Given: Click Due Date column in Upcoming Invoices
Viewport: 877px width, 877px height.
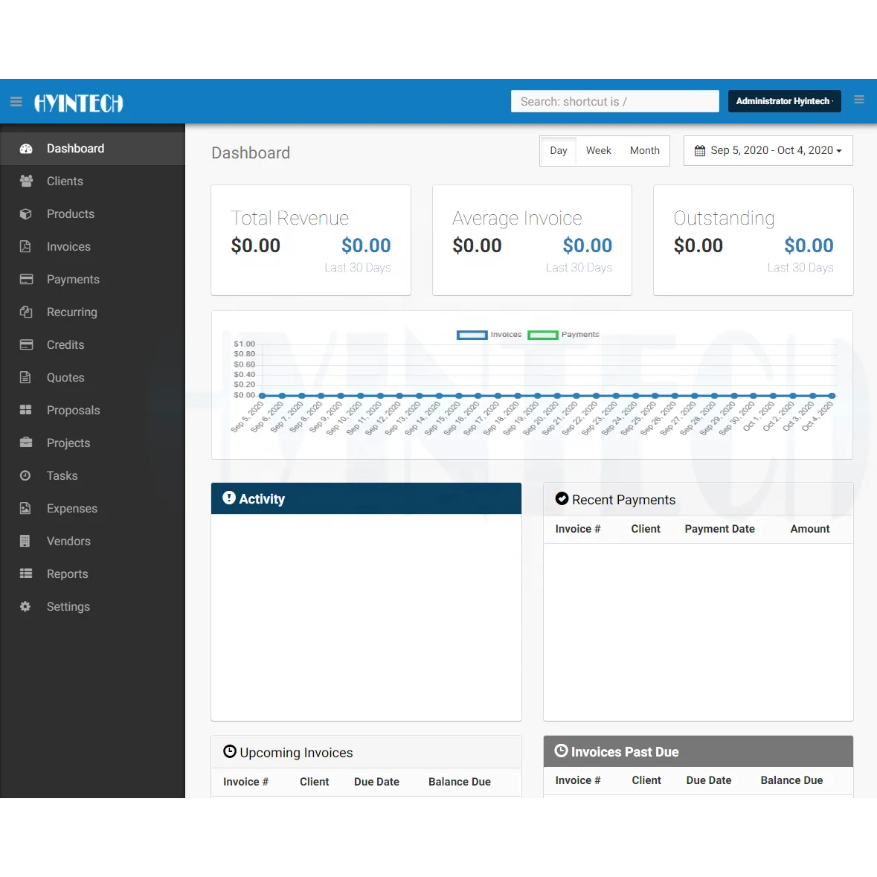Looking at the screenshot, I should (x=376, y=782).
